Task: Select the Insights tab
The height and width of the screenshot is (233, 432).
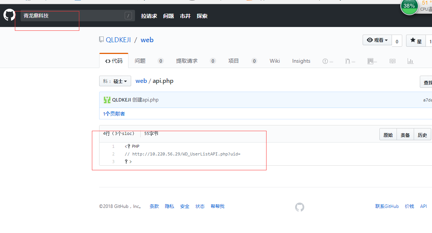Action: coord(301,61)
